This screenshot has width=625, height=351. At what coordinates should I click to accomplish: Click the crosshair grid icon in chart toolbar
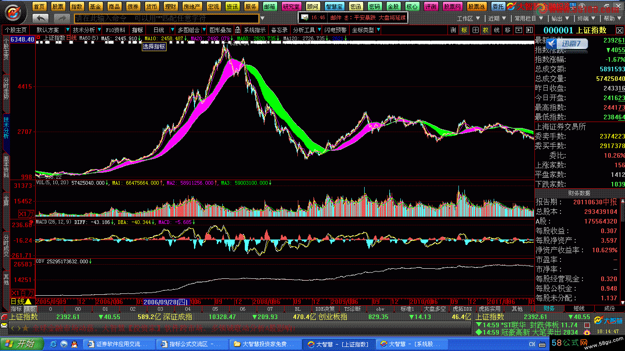[476, 30]
